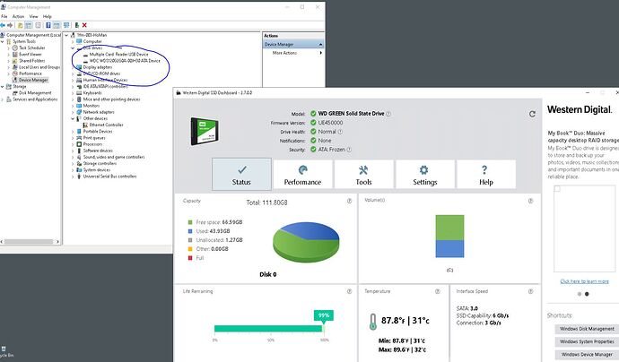Switch to the Tools tab in WD Dashboard
619x362 pixels.
[x=364, y=175]
